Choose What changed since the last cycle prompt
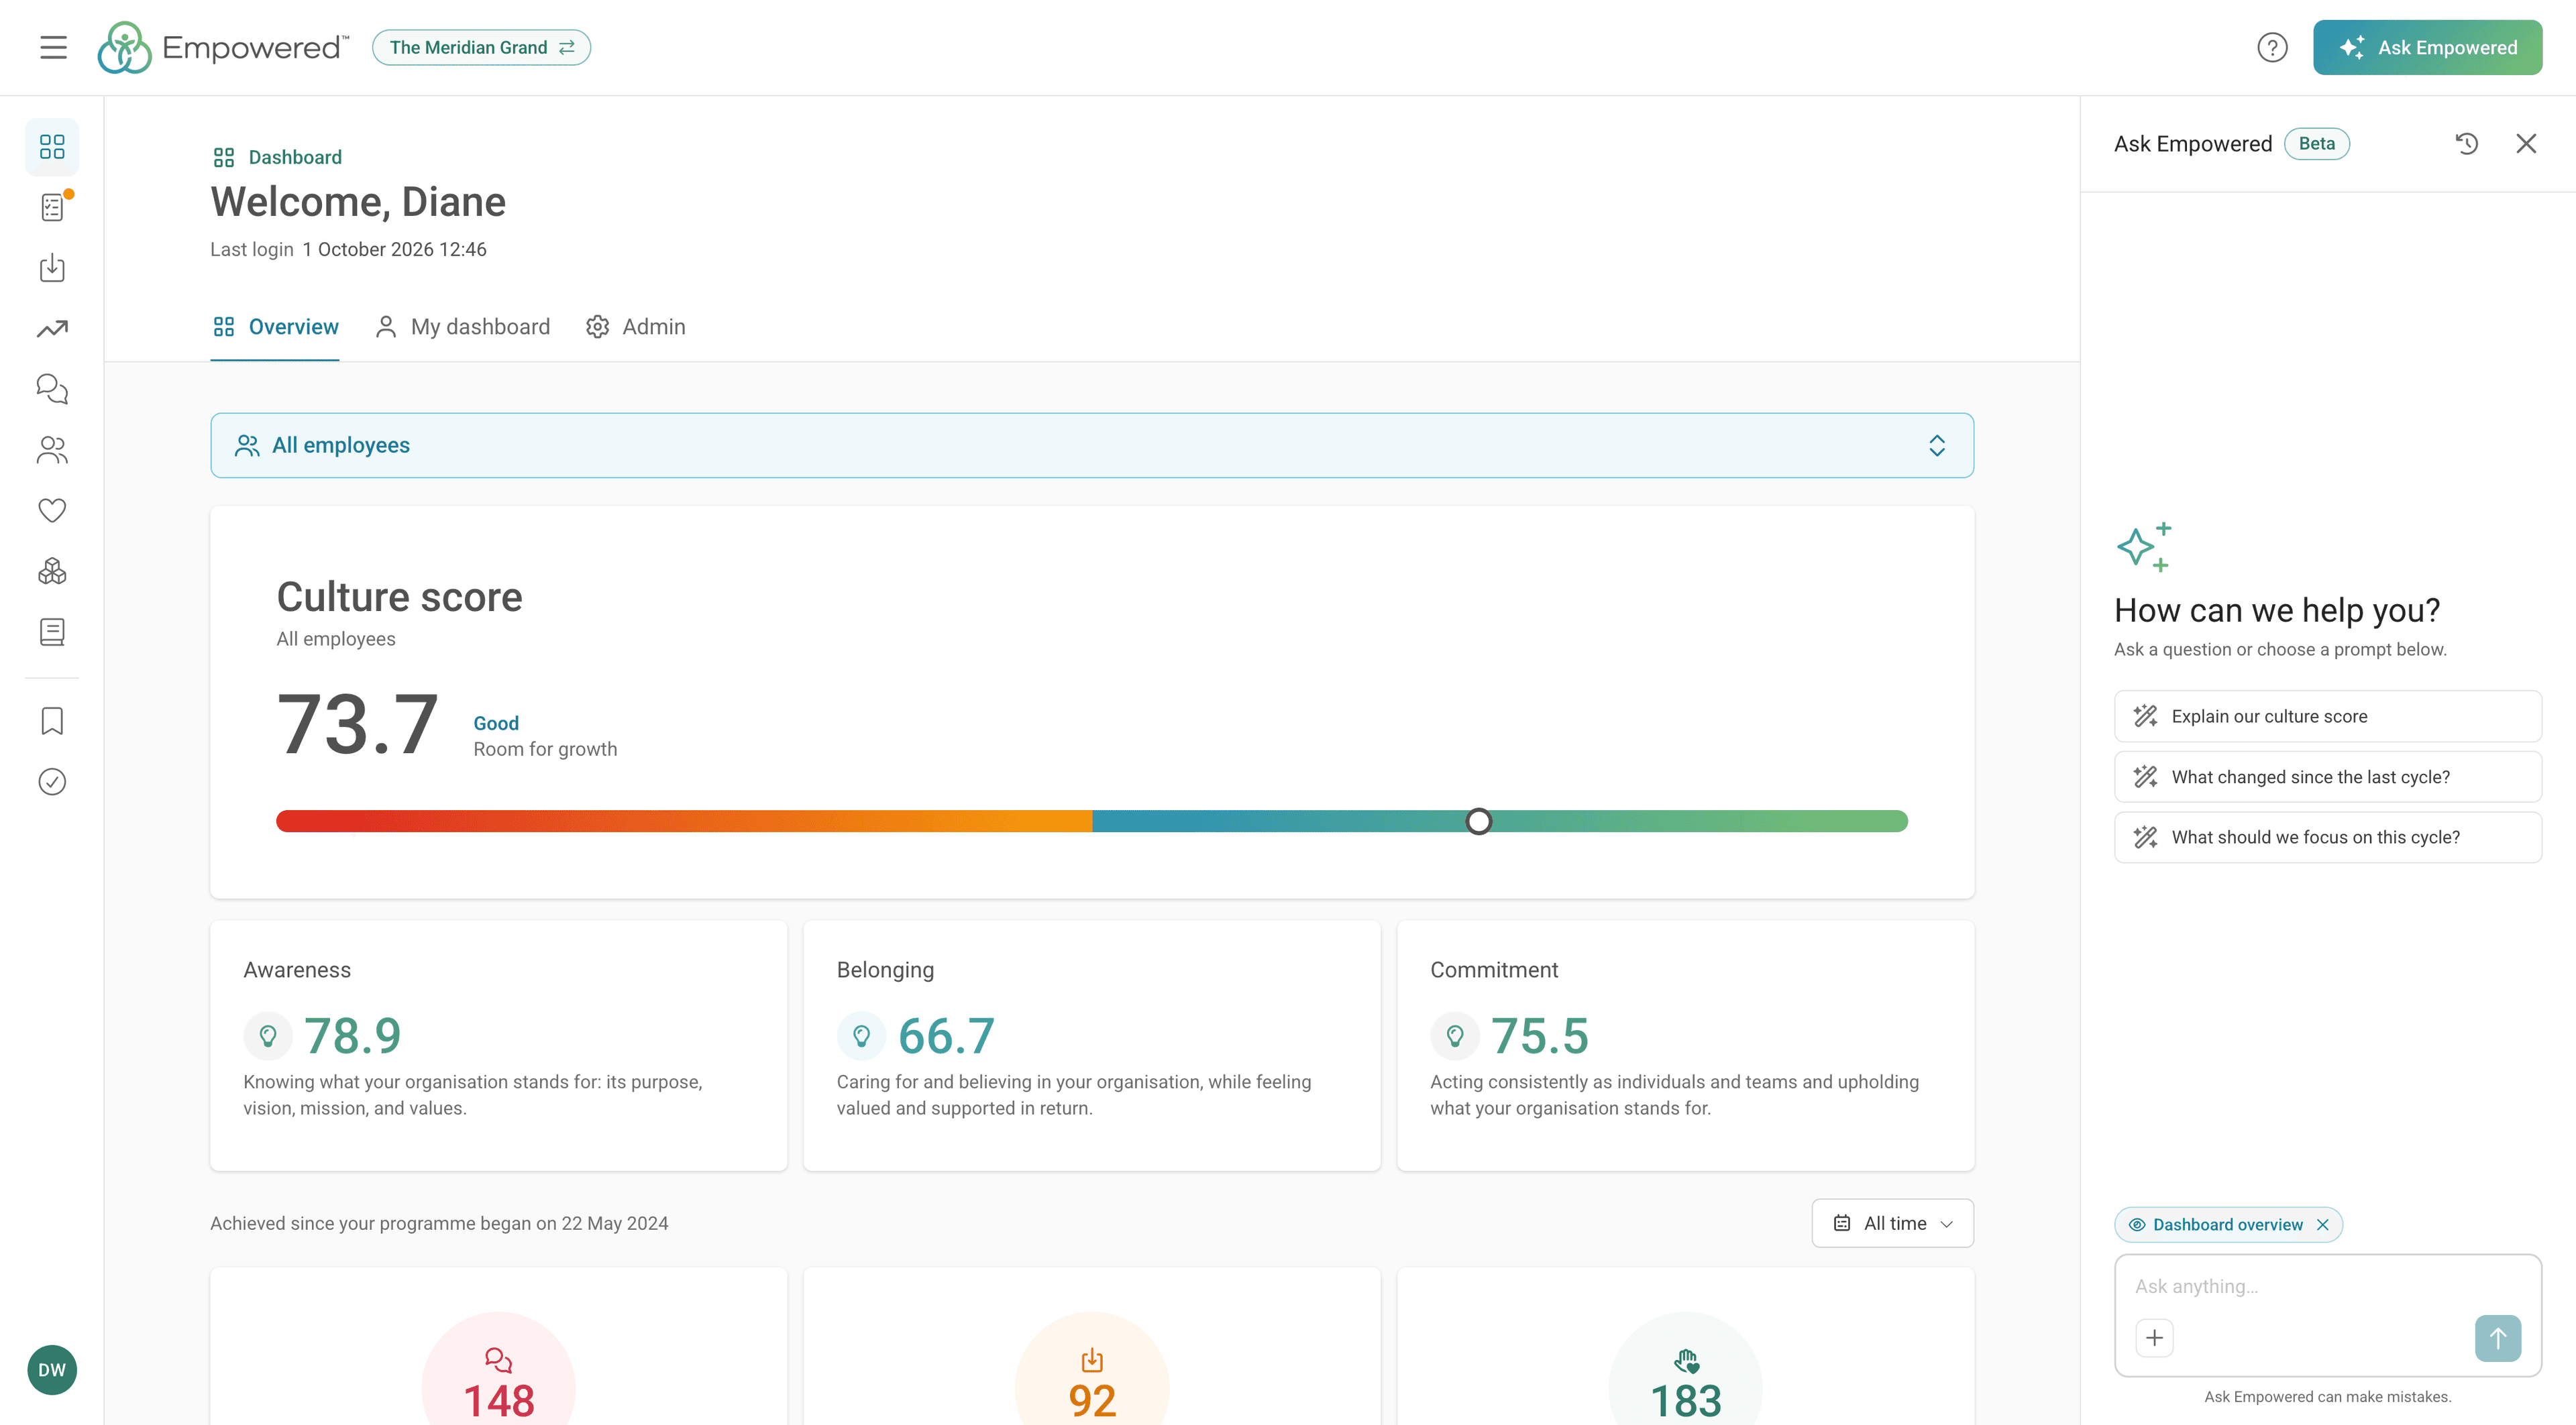 point(2328,777)
